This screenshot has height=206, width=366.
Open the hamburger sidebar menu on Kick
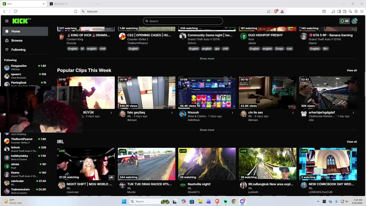7,21
